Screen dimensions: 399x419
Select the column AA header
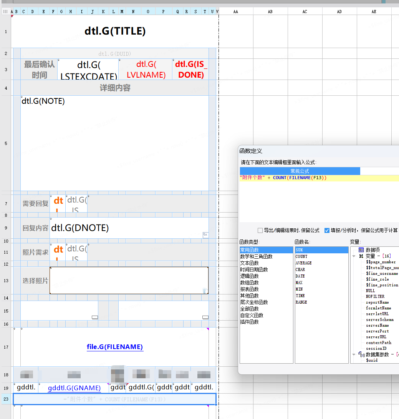tap(236, 12)
